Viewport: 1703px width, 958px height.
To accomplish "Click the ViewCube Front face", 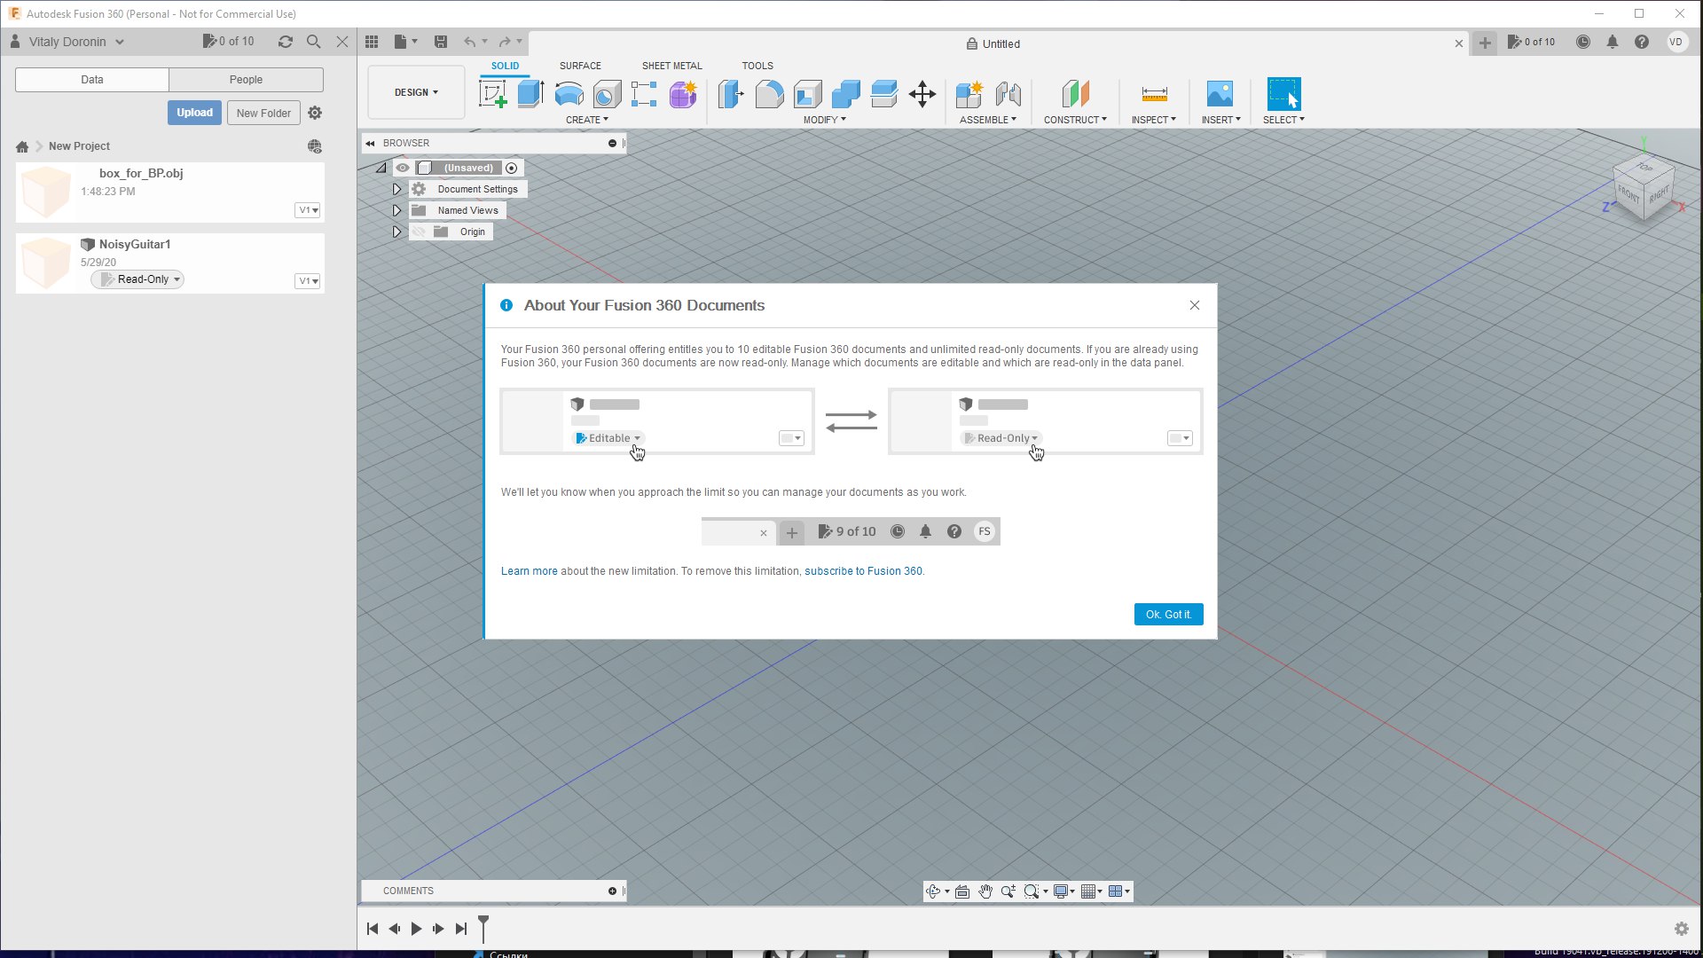I will (x=1628, y=193).
